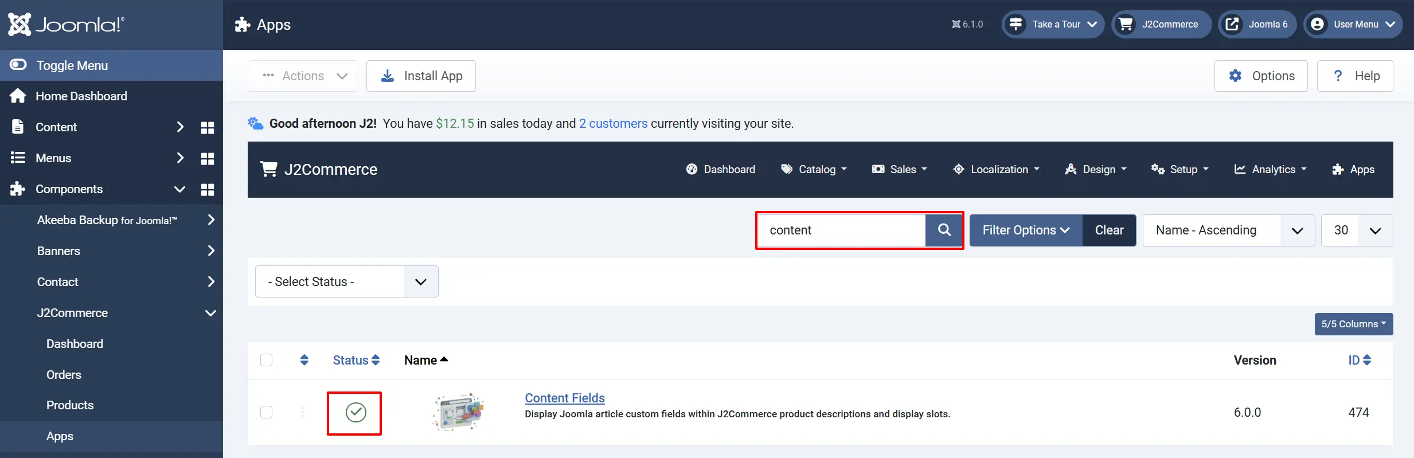Click the $12.15 sales amount link

[x=455, y=124]
